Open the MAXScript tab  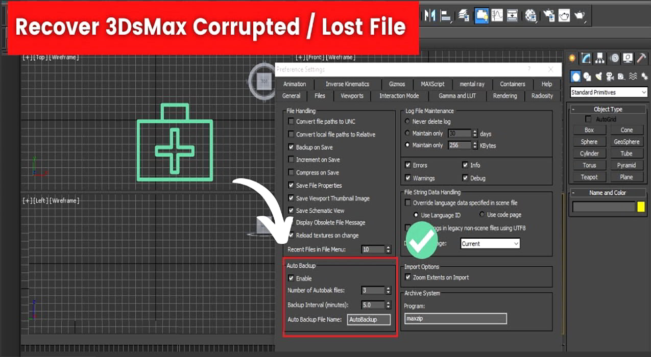(432, 84)
